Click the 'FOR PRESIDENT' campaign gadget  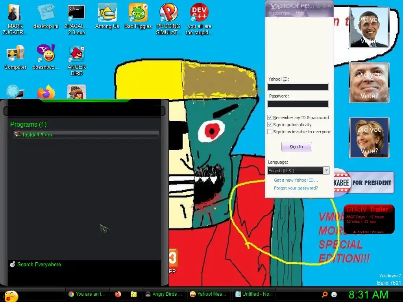pyautogui.click(x=364, y=182)
